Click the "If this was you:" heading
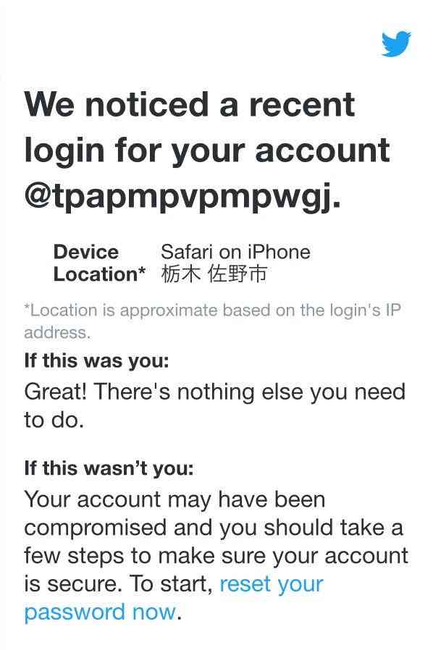433x650 pixels. tap(96, 360)
